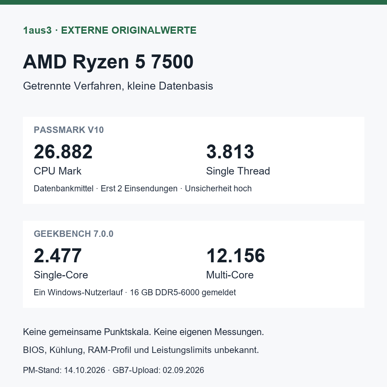Select the Single-Core value 2.477
Screen dimensions: 387x387
58,255
